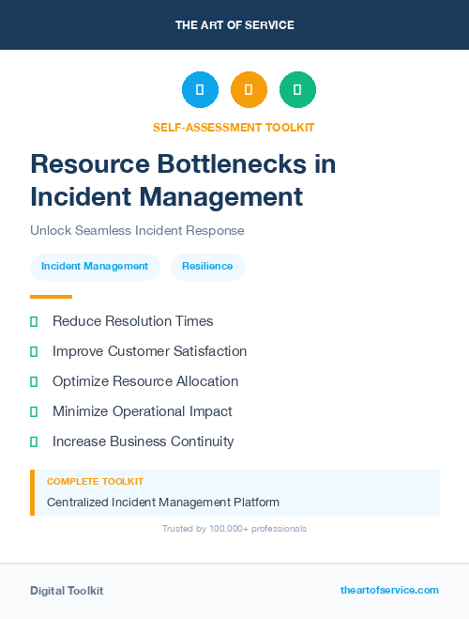
Task: Click the Improve Customer Satisfaction text
Action: tap(150, 351)
